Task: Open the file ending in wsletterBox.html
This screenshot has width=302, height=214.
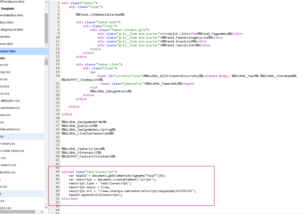Action: [12, 15]
